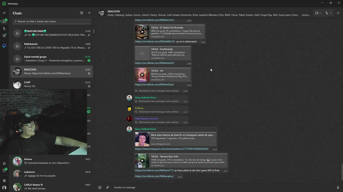Open the hamburger navigation menu

[4, 13]
